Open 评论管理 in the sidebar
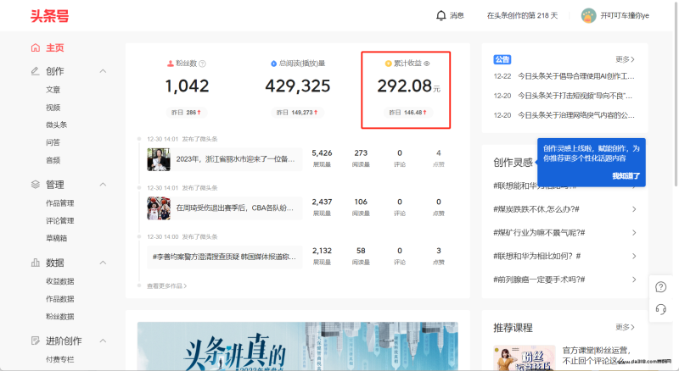The image size is (679, 371). 60,220
